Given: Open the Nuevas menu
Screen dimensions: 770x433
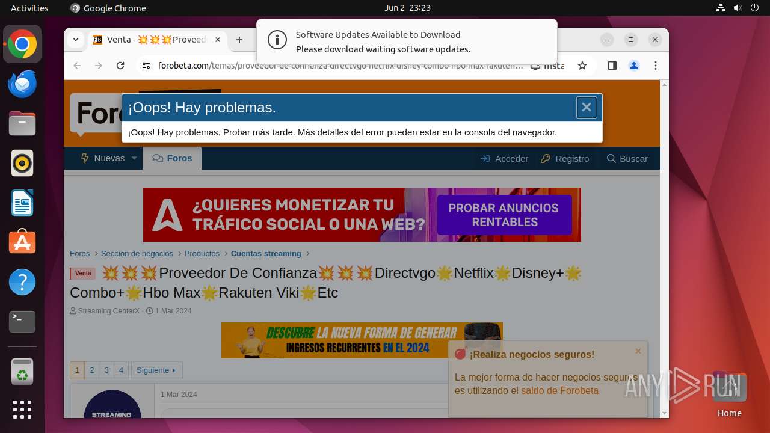Looking at the screenshot, I should 102,158.
